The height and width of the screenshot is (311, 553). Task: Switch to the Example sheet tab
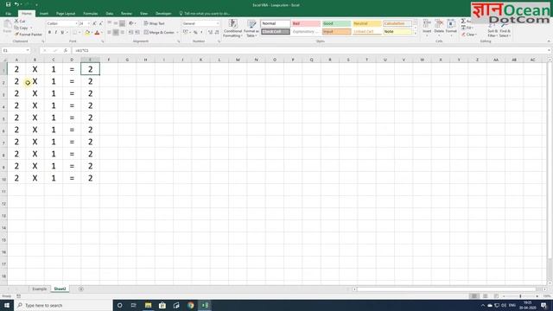pos(40,289)
